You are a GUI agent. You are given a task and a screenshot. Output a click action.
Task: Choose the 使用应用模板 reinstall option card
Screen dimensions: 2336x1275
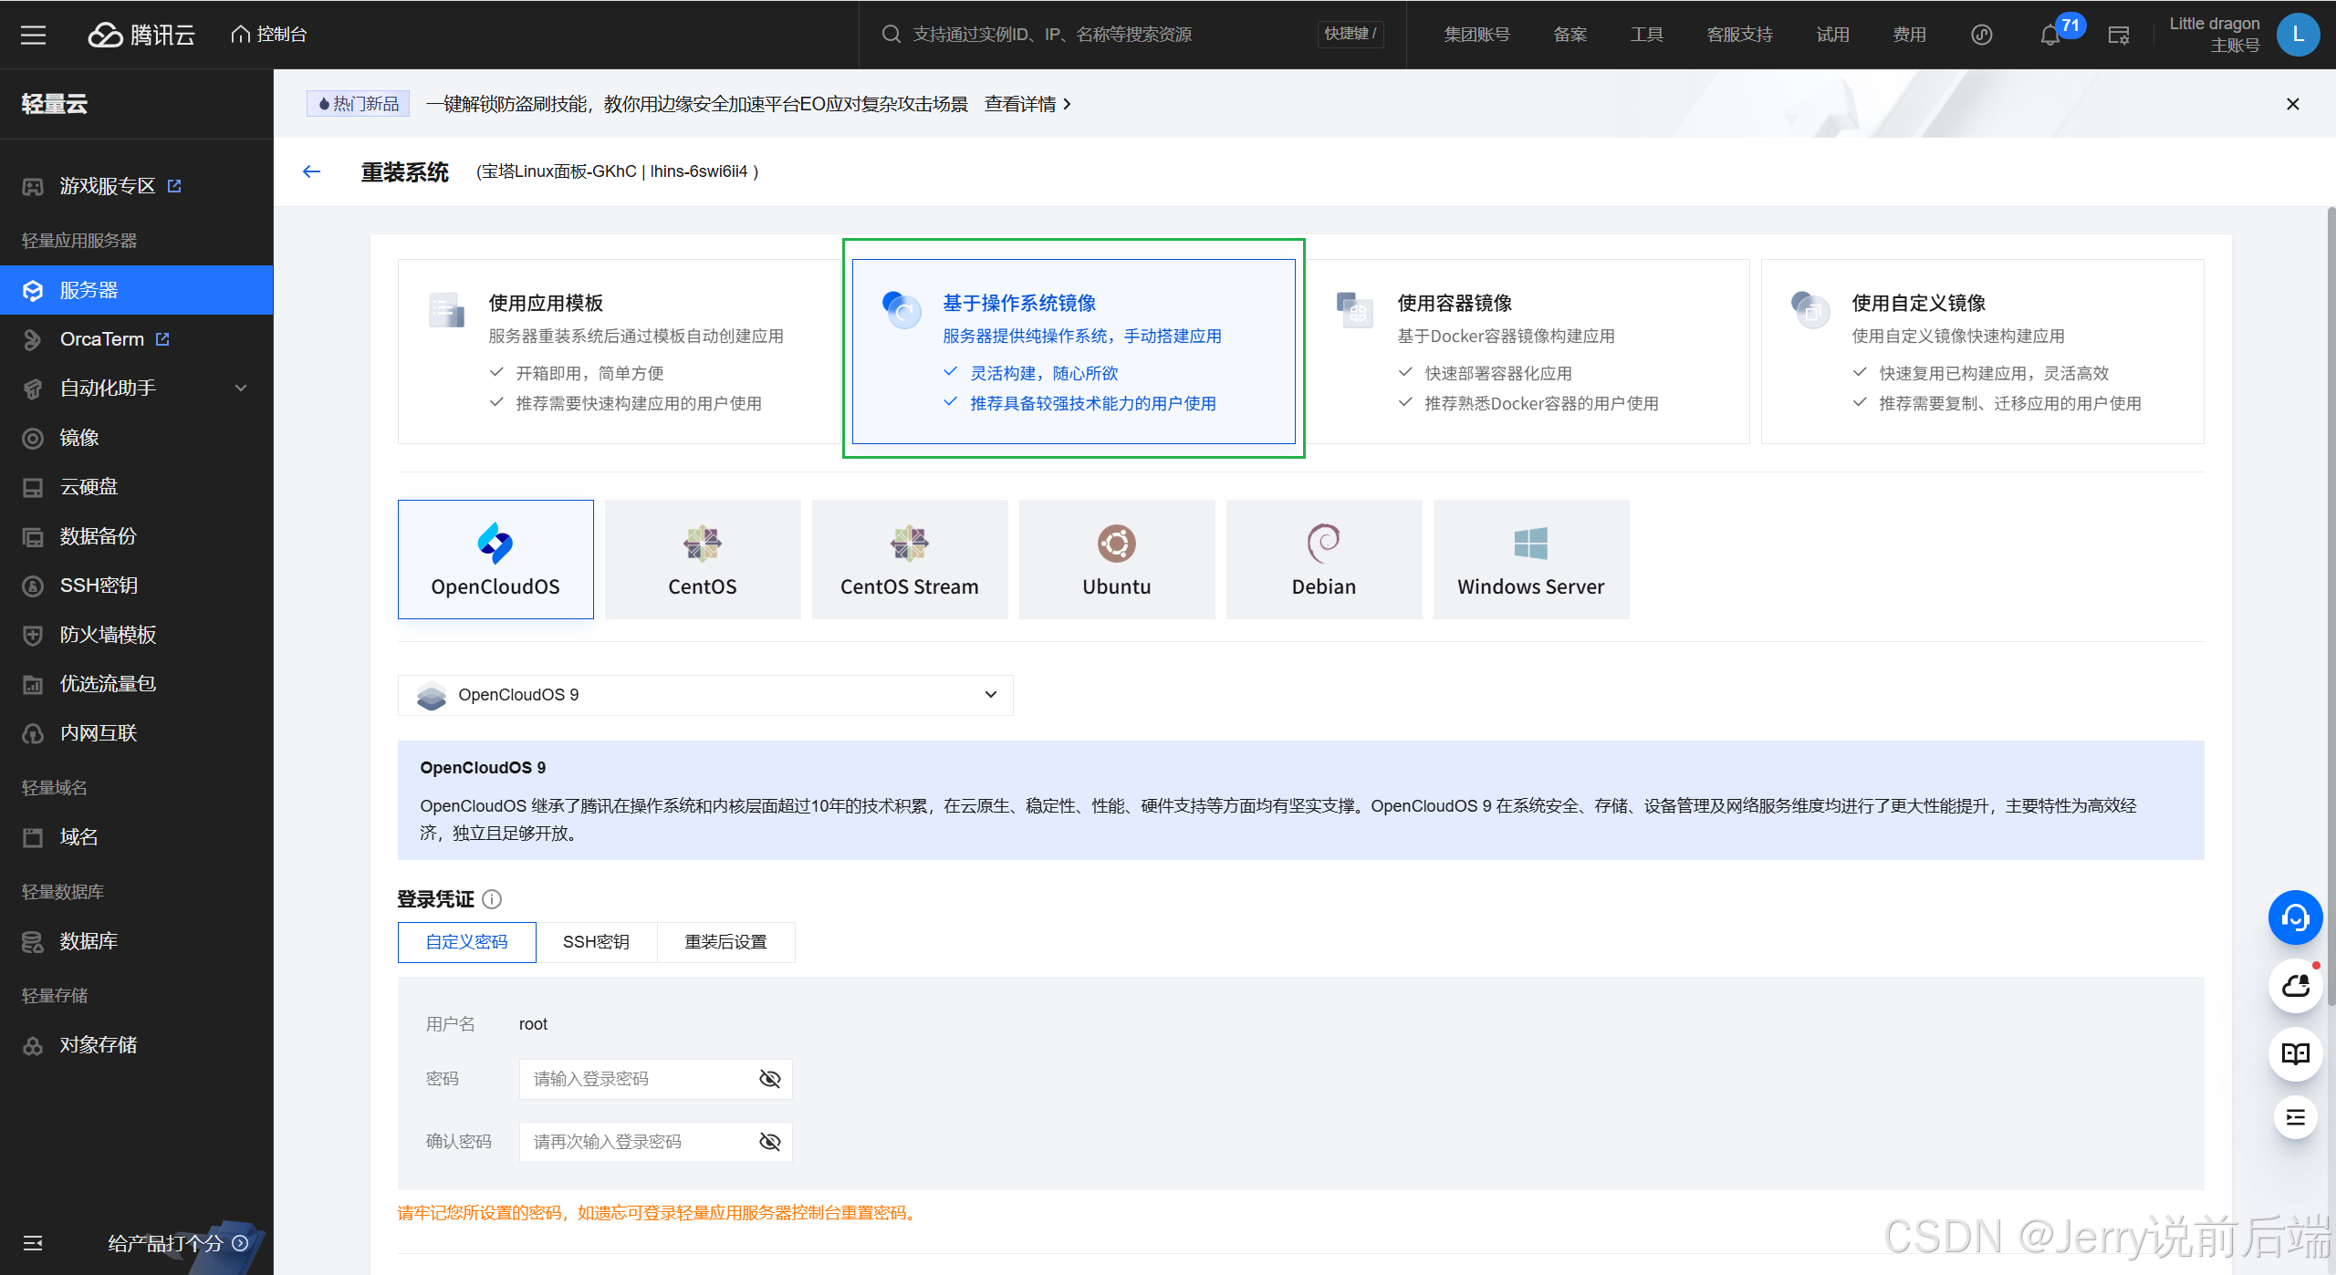tap(619, 351)
